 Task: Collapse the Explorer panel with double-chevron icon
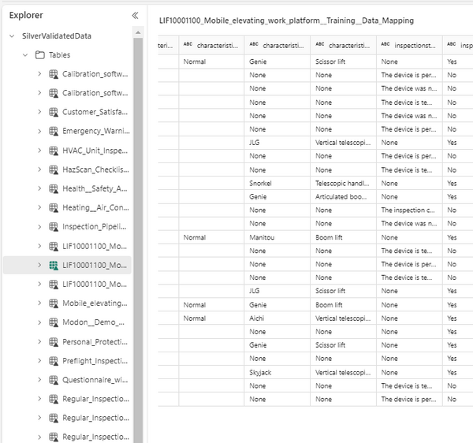[135, 15]
